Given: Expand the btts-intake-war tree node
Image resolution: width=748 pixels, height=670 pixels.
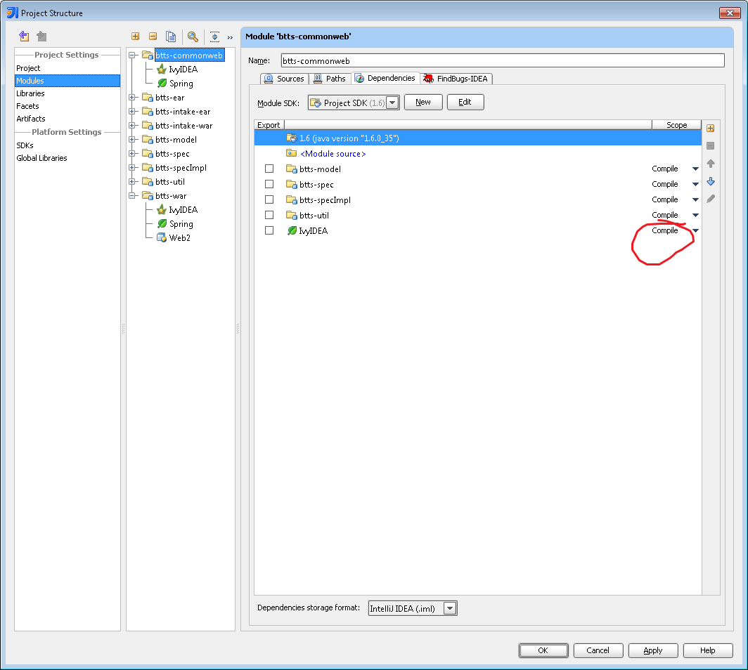Looking at the screenshot, I should (x=132, y=126).
